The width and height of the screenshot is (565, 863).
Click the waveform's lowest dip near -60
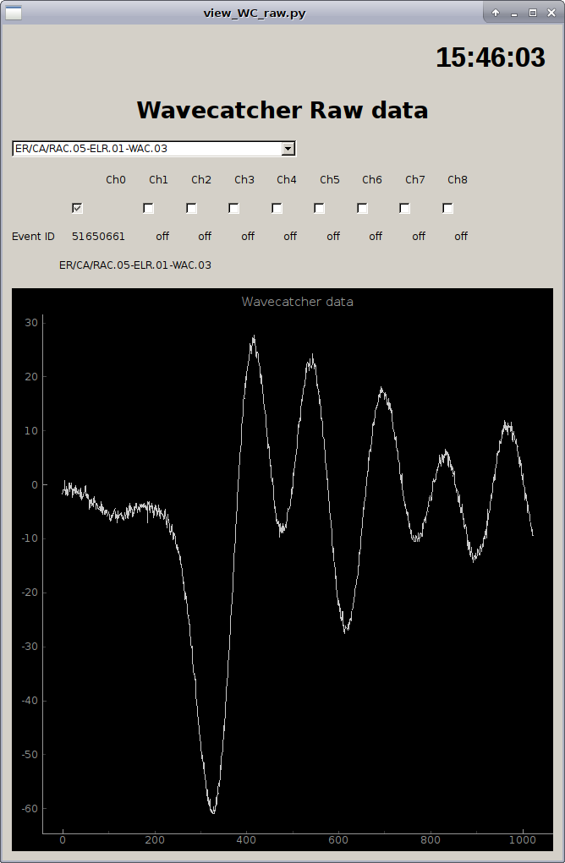(x=213, y=811)
